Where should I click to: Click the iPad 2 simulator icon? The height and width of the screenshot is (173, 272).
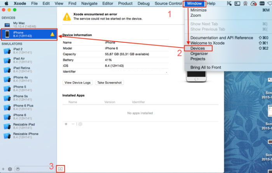7,51
